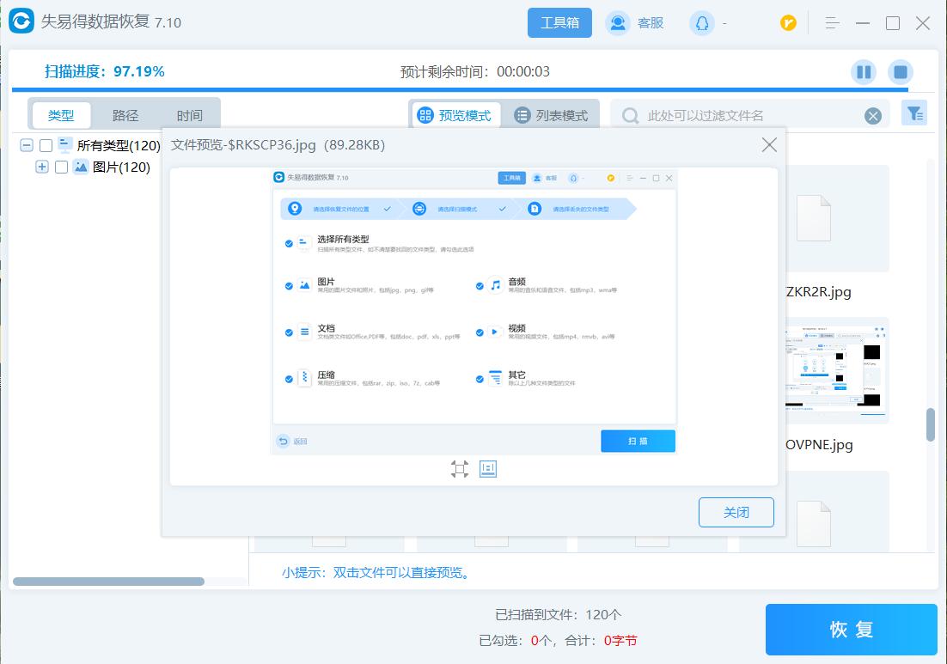Image resolution: width=947 pixels, height=664 pixels.
Task: Click the 客服 customer service icon
Action: pos(618,22)
